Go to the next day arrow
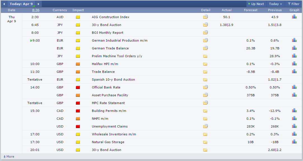The image size is (303, 161). pyautogui.click(x=38, y=4)
